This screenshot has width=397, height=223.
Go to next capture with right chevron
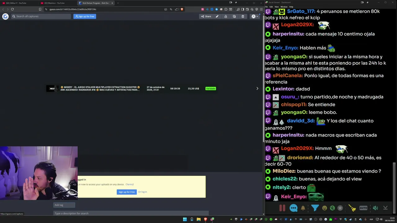pos(257,89)
